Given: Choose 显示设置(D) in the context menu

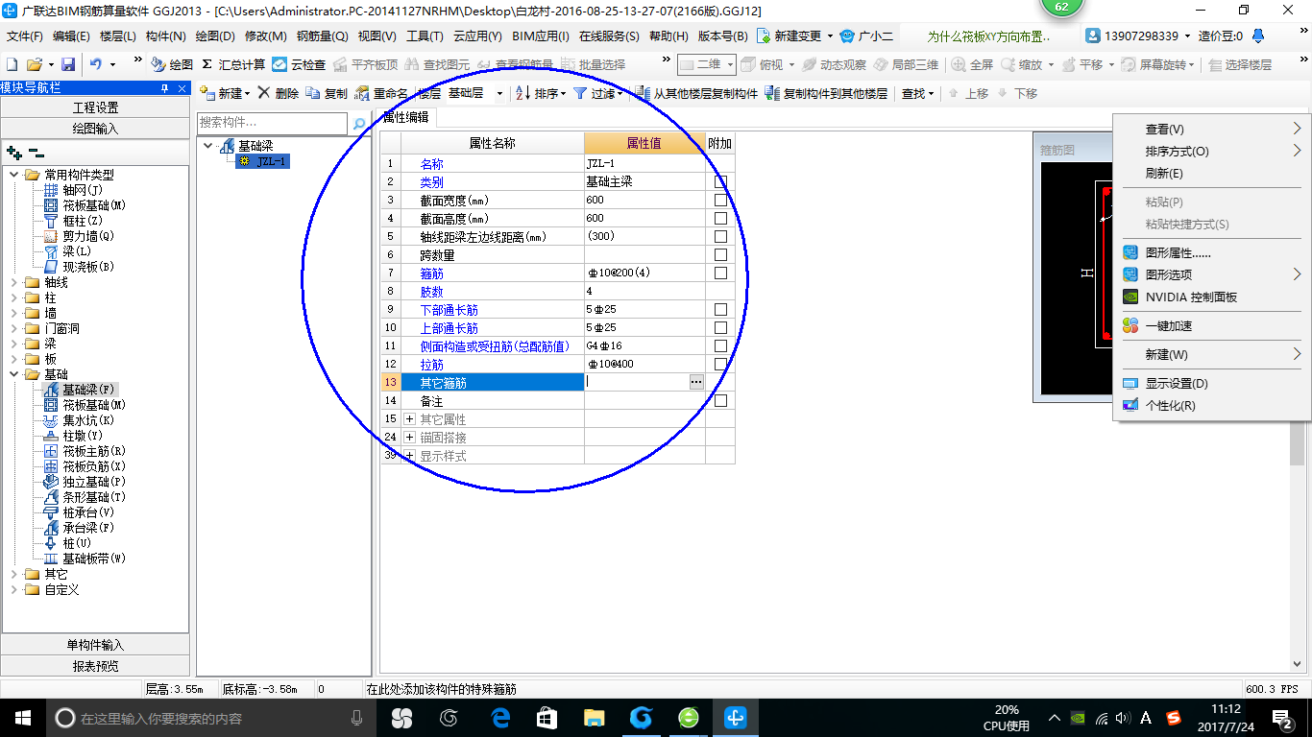Looking at the screenshot, I should [1177, 383].
